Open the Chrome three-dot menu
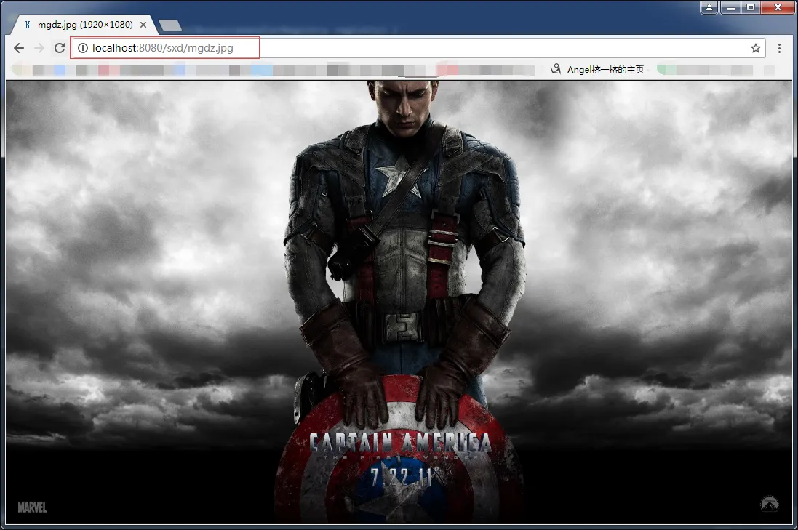Screen dimensions: 798x530 779,48
